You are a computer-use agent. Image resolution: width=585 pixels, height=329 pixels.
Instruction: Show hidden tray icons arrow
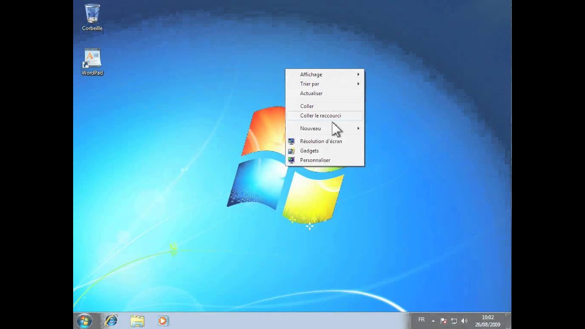tap(433, 321)
